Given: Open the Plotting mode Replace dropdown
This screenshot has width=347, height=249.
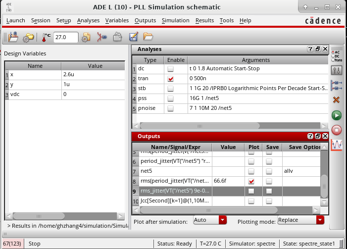Looking at the screenshot, I should click(301, 220).
